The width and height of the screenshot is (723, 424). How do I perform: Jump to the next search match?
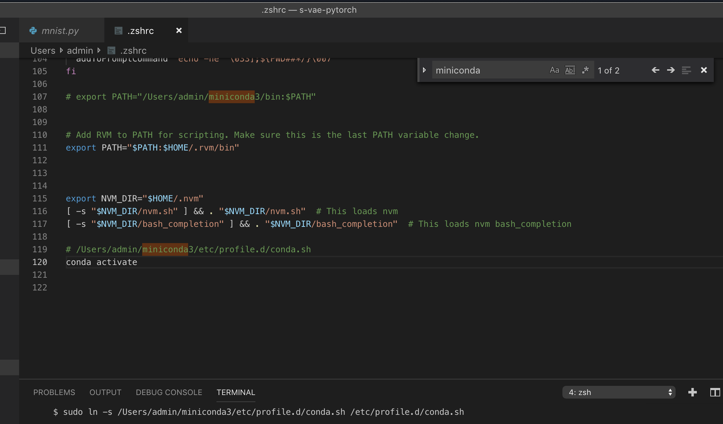tap(670, 70)
